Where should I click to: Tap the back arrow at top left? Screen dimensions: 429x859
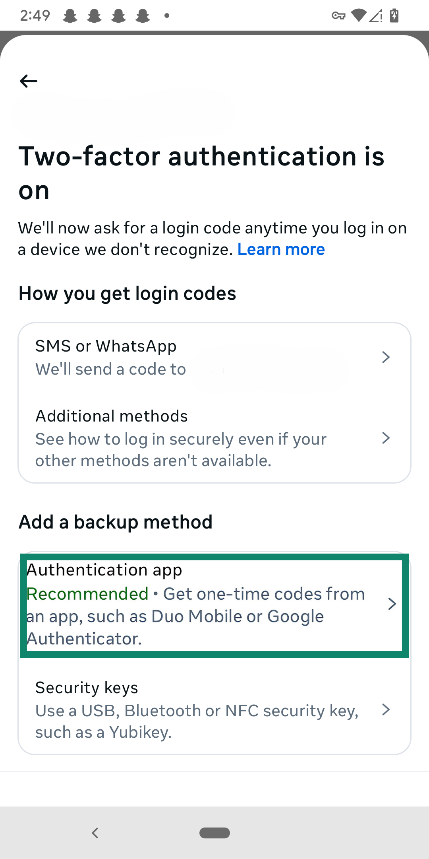(28, 81)
